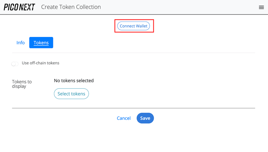Click the "NEXT" portion of the logo
Image resolution: width=268 pixels, height=152 pixels.
coord(27,7)
